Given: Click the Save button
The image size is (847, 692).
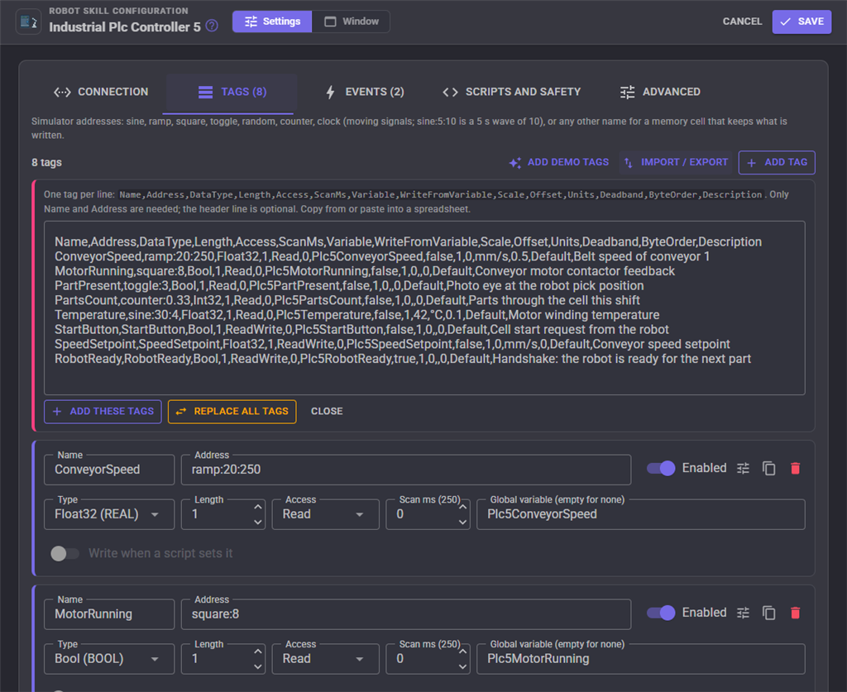Looking at the screenshot, I should coord(802,21).
